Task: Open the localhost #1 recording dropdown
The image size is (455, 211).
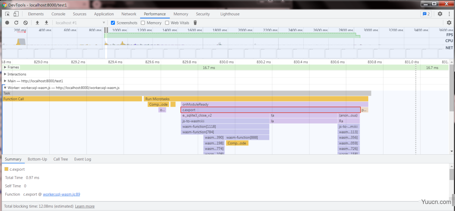Action: (x=80, y=23)
